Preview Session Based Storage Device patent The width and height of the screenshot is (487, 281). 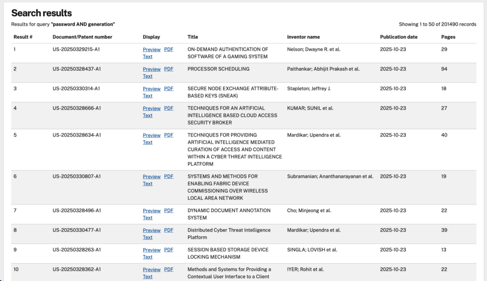(151, 250)
